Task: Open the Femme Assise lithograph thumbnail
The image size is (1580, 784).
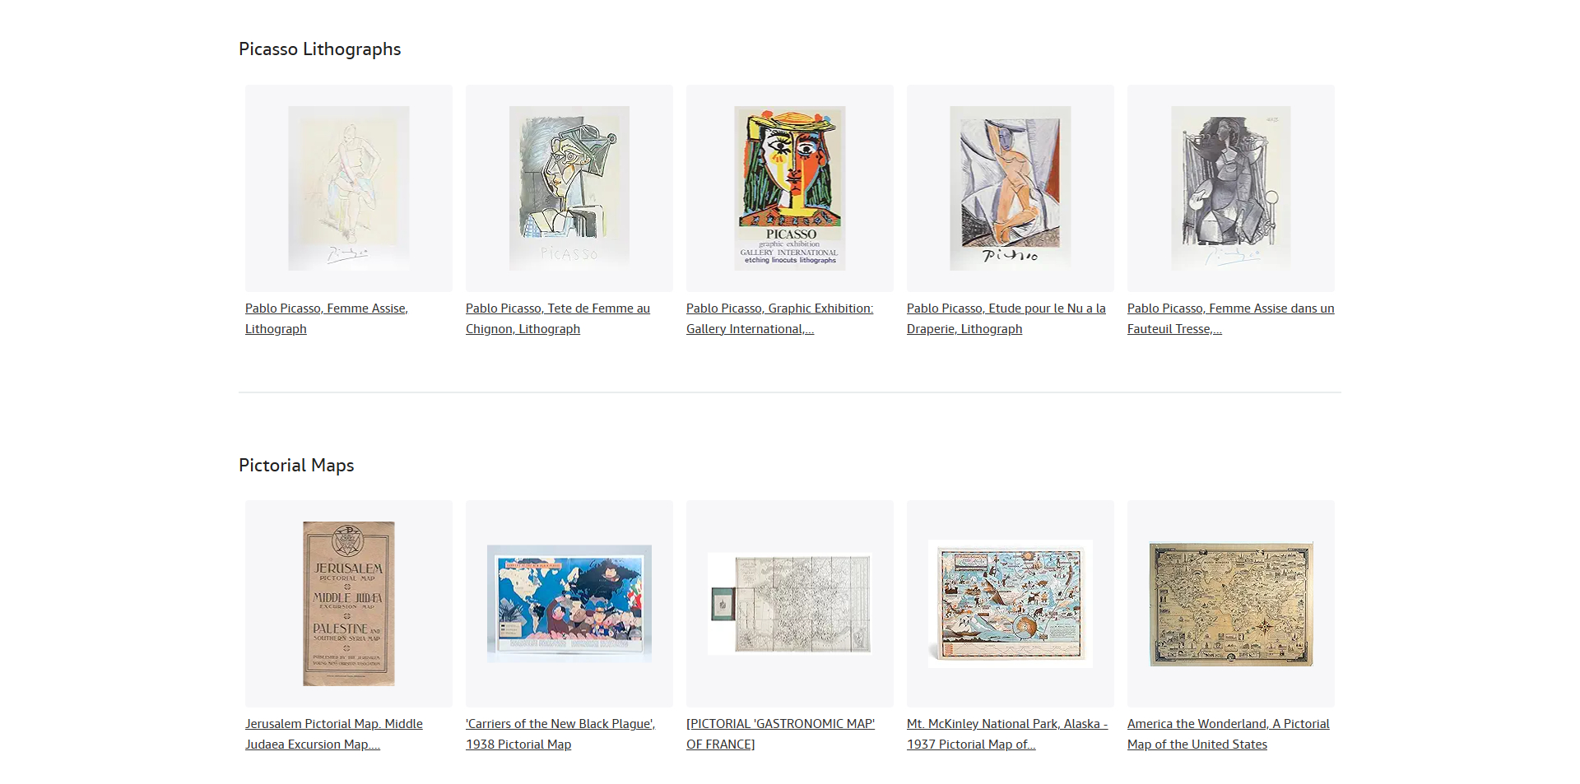Action: pos(349,188)
